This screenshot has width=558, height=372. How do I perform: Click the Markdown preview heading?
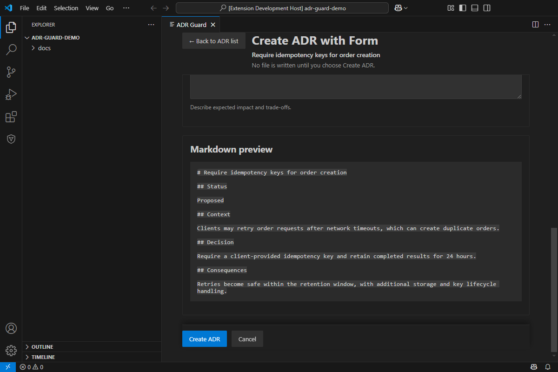[232, 149]
